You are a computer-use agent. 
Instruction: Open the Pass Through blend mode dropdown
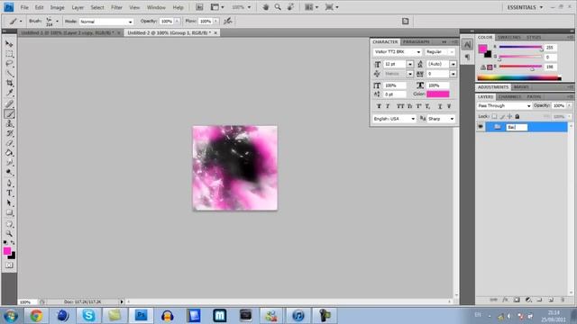pos(504,106)
